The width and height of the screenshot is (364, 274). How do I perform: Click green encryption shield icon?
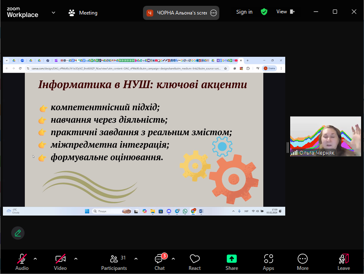(x=264, y=12)
